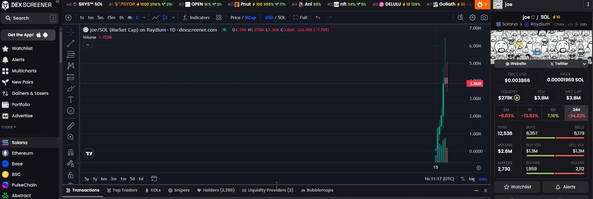Open quick search on the chart toolbar
This screenshot has height=199, width=593.
[x=461, y=17]
